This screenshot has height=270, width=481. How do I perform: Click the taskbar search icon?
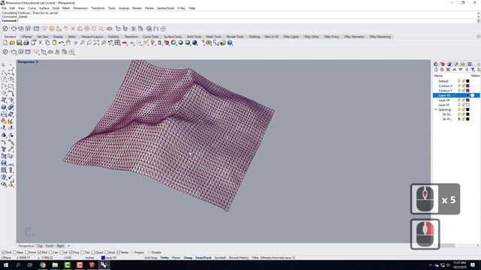18,265
